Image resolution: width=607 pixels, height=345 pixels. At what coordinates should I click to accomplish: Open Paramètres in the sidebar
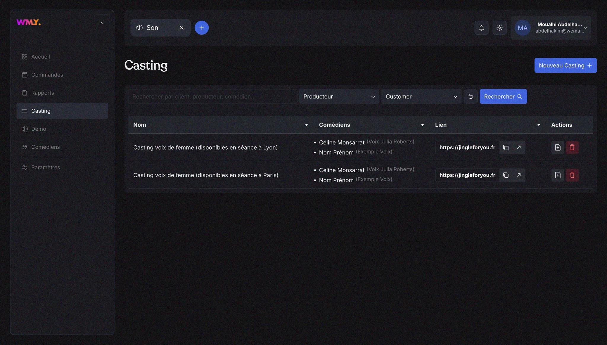(45, 168)
